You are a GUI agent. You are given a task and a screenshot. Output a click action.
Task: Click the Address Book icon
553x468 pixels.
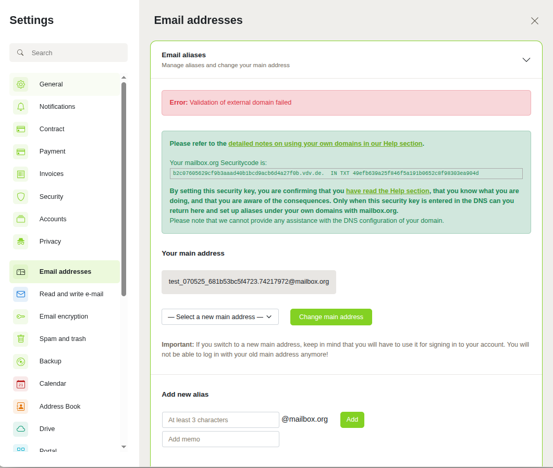coord(21,407)
